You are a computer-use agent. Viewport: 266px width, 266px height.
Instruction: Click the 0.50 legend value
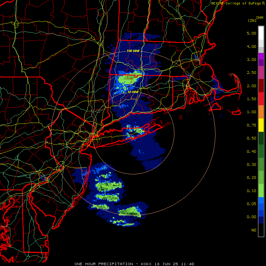tap(252, 138)
